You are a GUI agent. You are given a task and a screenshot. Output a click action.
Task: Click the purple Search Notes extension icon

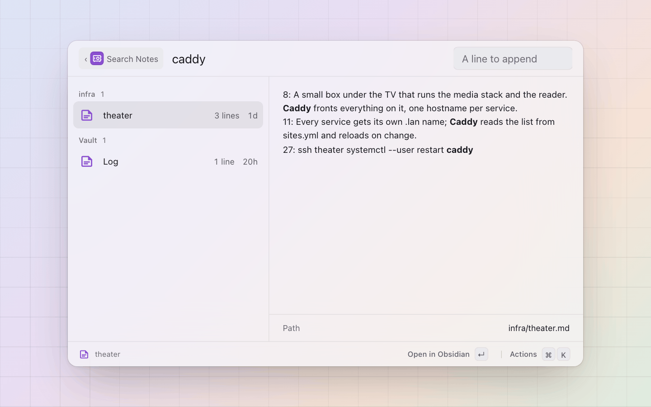pyautogui.click(x=97, y=58)
